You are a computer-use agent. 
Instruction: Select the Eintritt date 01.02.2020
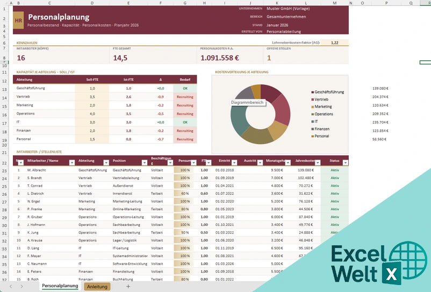pos(225,201)
